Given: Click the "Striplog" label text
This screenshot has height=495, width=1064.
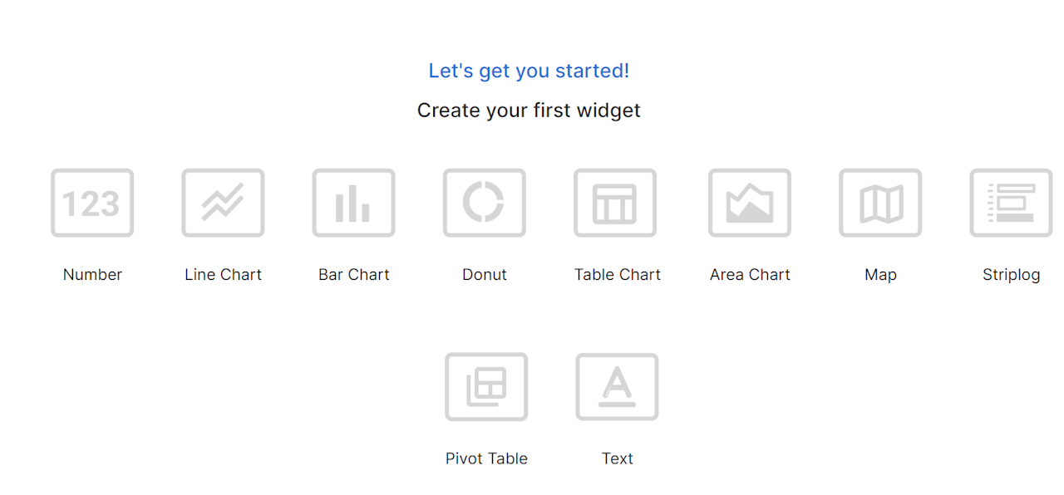Looking at the screenshot, I should (x=1011, y=275).
